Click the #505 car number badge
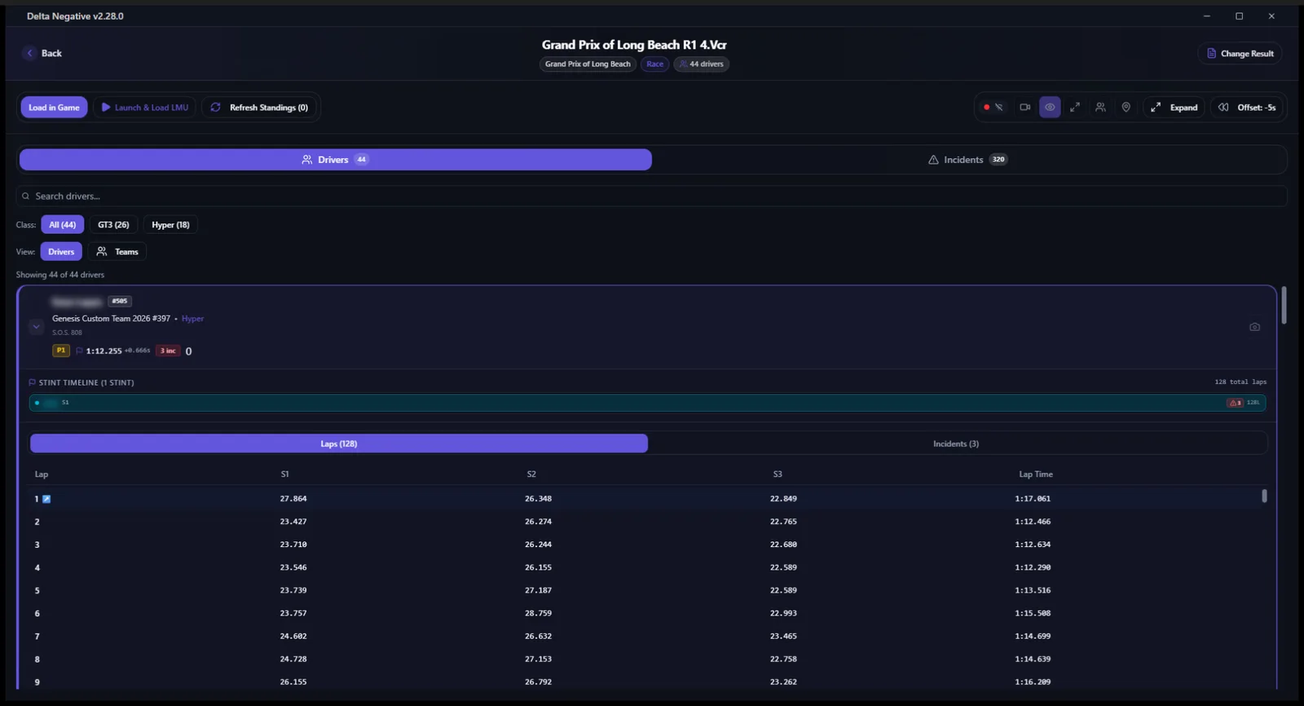The width and height of the screenshot is (1304, 706). click(x=120, y=302)
